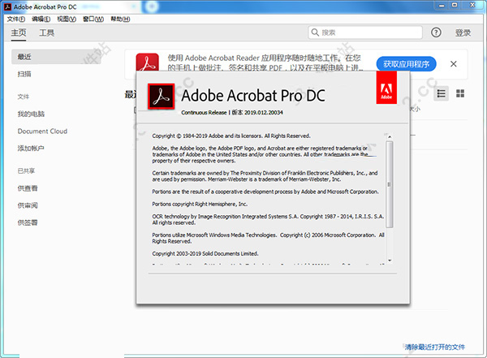This screenshot has width=487, height=358.
Task: Click 'Portions copyright Right Hemisphere, Inc.' text
Action: point(200,205)
